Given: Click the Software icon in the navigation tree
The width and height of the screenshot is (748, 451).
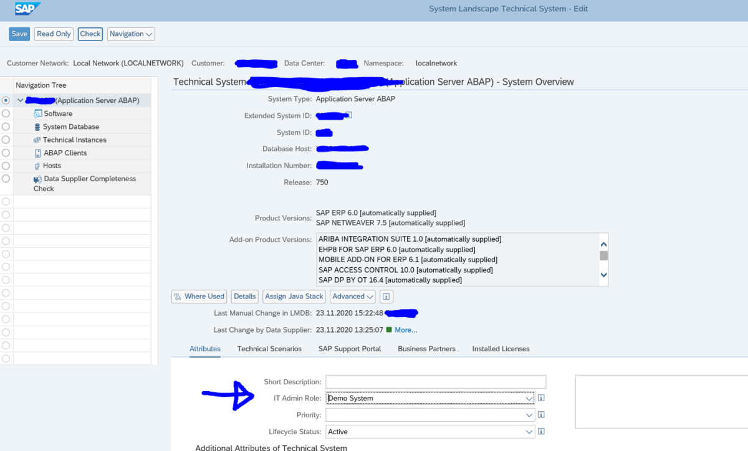Looking at the screenshot, I should [36, 113].
